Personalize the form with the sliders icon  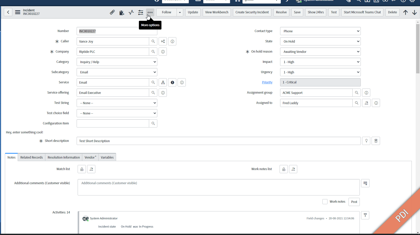click(140, 12)
